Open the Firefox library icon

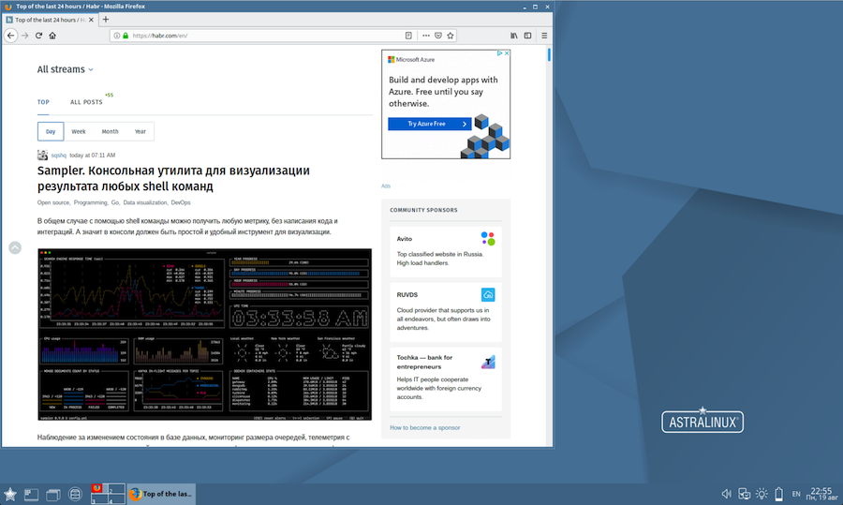(513, 36)
